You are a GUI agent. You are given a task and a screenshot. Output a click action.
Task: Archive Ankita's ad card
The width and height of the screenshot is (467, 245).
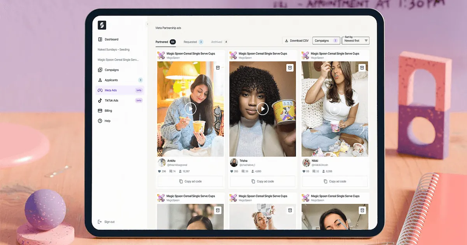pyautogui.click(x=218, y=68)
